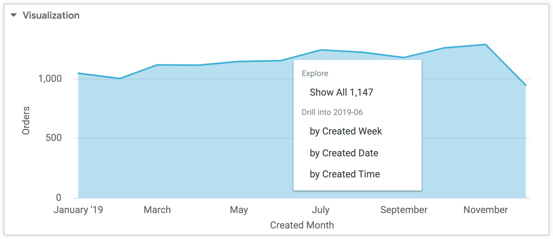Drill into 2019-06 by Created Week
This screenshot has width=553, height=239.
[346, 131]
